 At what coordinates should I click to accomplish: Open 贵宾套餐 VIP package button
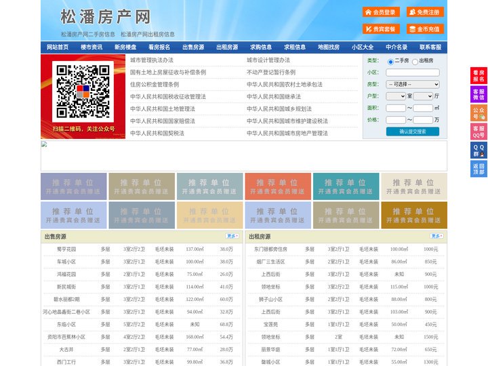pyautogui.click(x=381, y=29)
